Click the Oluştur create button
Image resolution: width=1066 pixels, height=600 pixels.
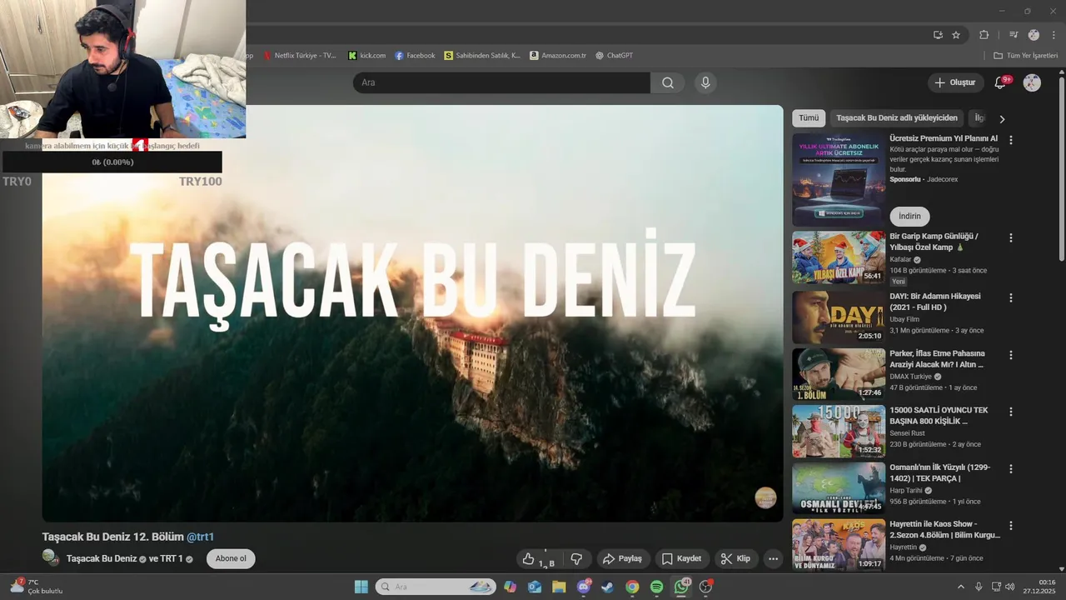click(954, 82)
